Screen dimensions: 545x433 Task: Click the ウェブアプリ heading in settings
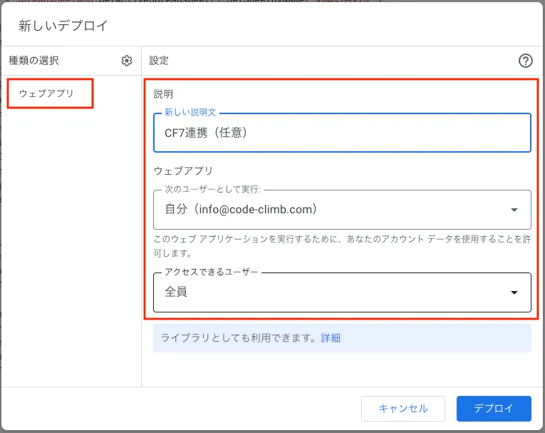[x=184, y=171]
